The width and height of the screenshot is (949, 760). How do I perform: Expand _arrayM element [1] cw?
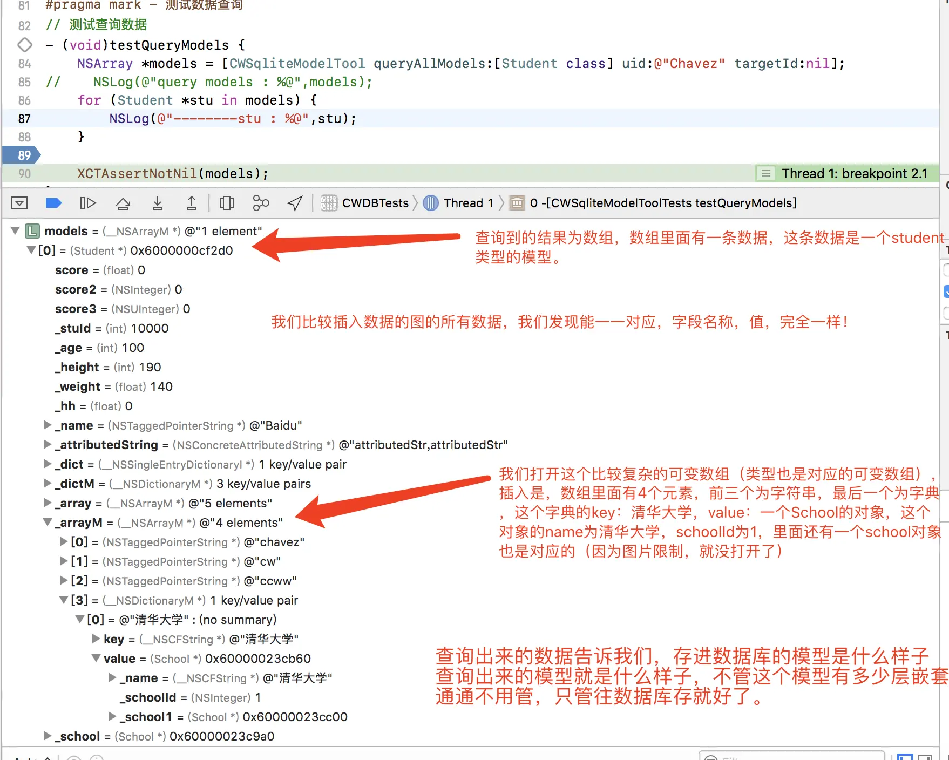click(x=64, y=561)
